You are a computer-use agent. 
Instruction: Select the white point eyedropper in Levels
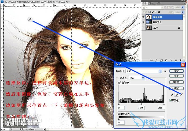click(x=181, y=94)
